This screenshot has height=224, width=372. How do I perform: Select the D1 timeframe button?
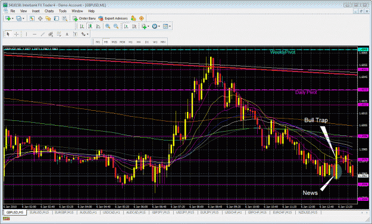pyautogui.click(x=146, y=42)
